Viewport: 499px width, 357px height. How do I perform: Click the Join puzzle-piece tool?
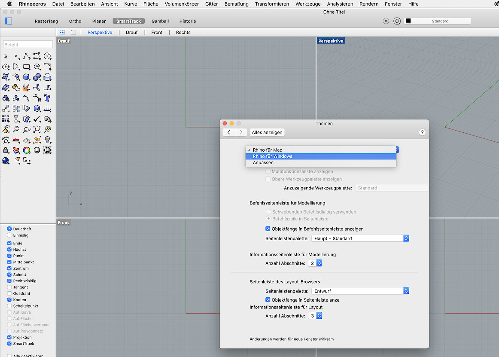coord(16,88)
